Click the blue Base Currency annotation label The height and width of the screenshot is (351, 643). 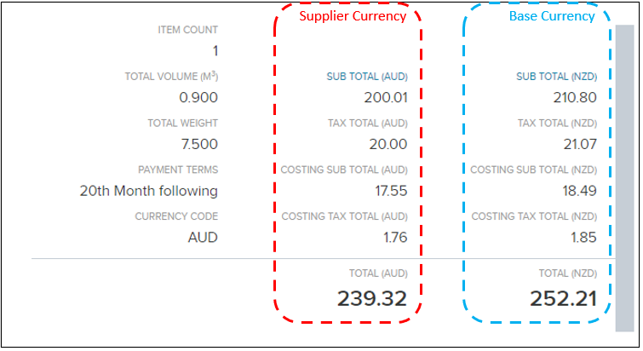pyautogui.click(x=552, y=16)
